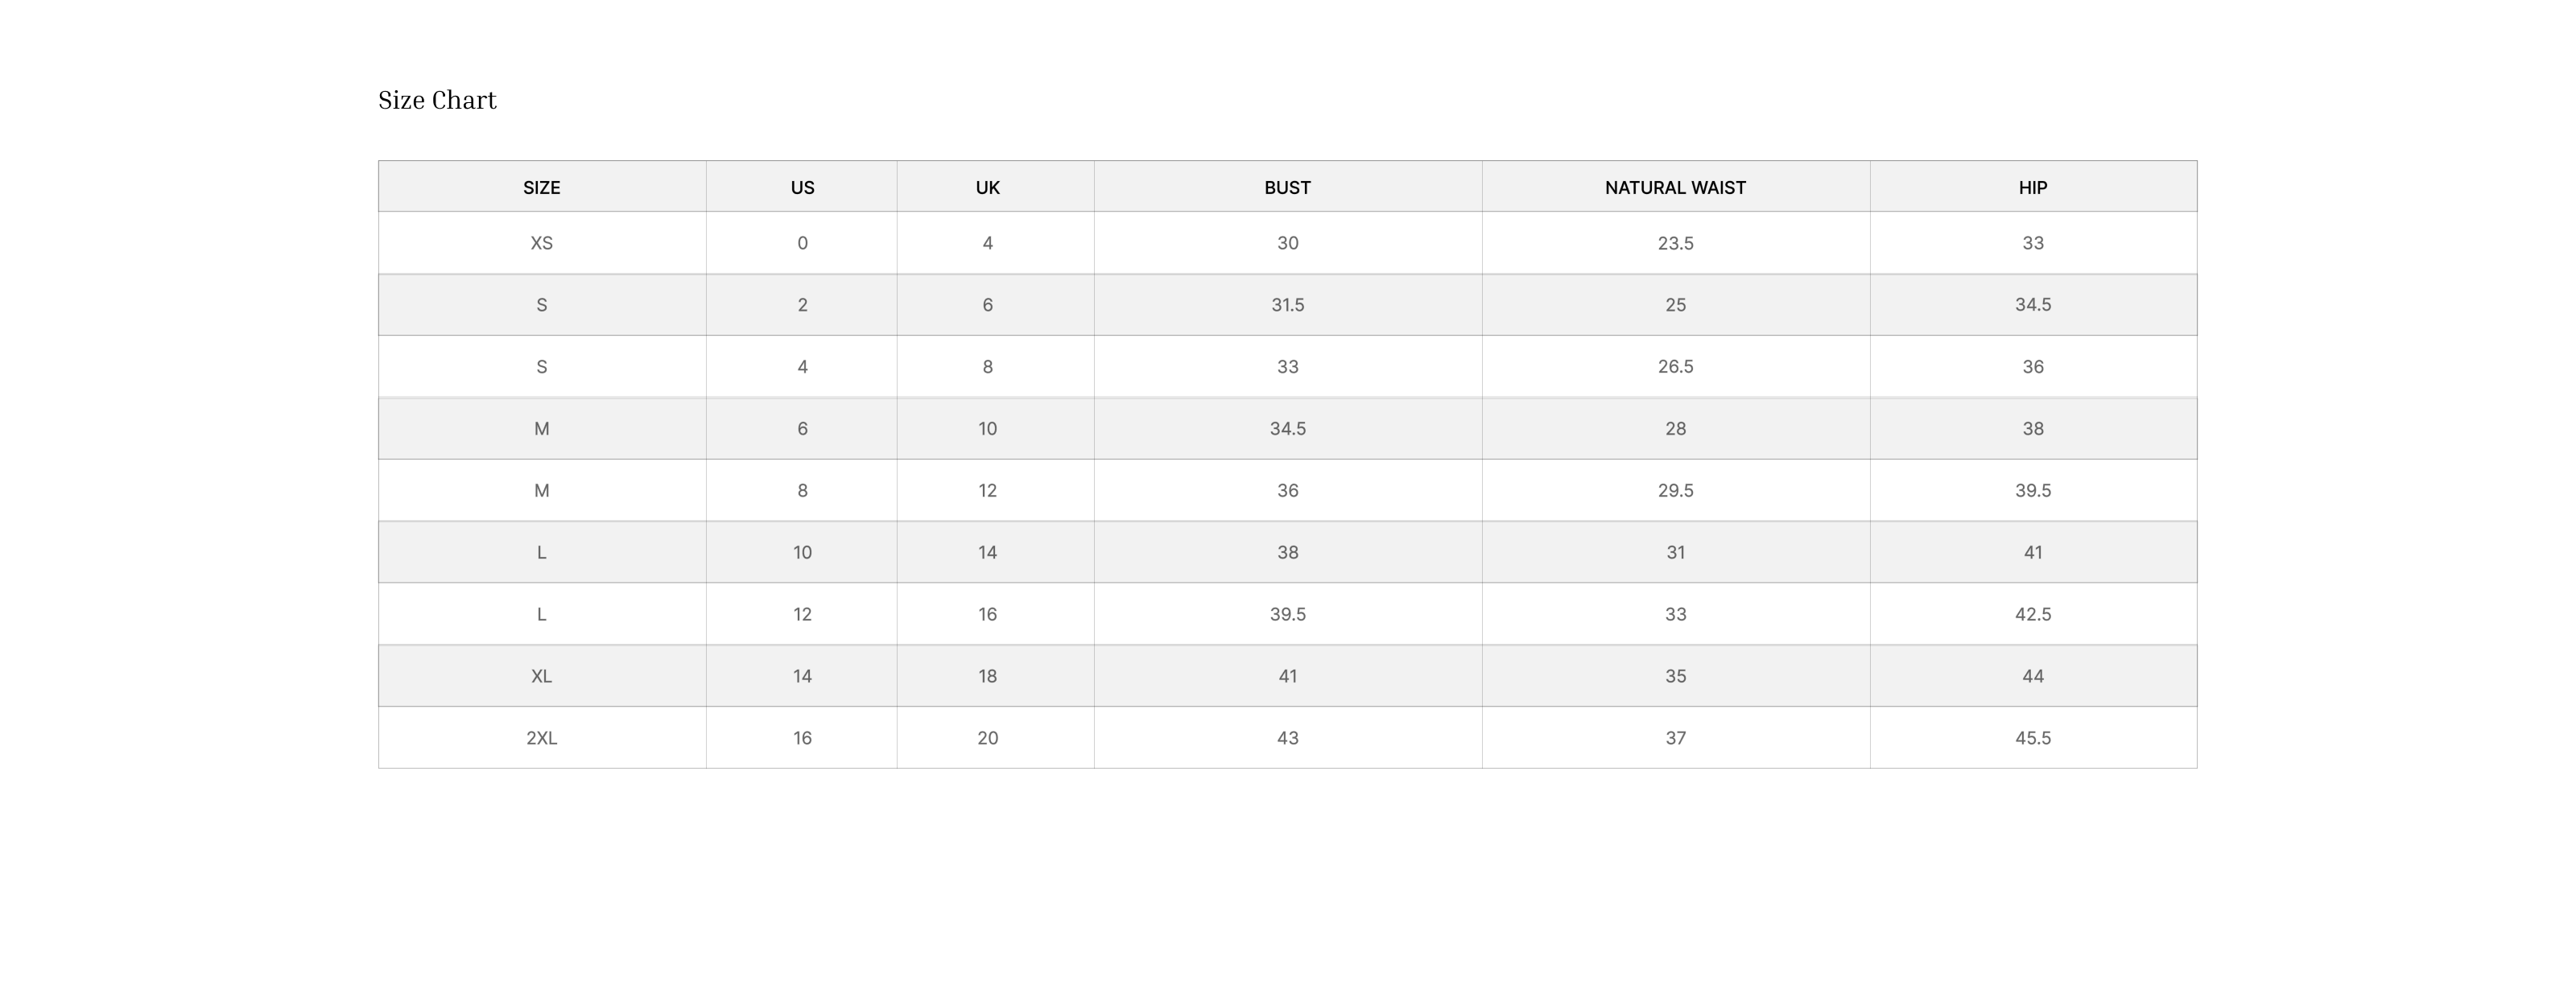Click the 42.5 hip value
Image resolution: width=2576 pixels, height=998 pixels.
2032,614
